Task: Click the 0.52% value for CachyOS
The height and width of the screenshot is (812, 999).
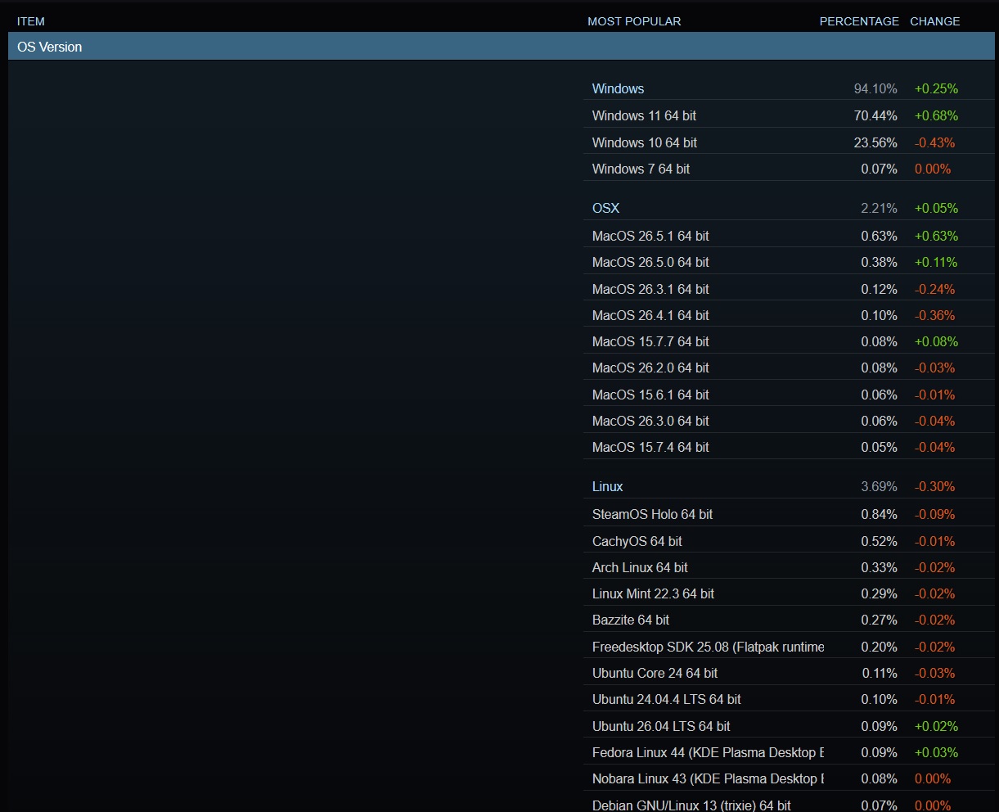Action: pos(879,541)
